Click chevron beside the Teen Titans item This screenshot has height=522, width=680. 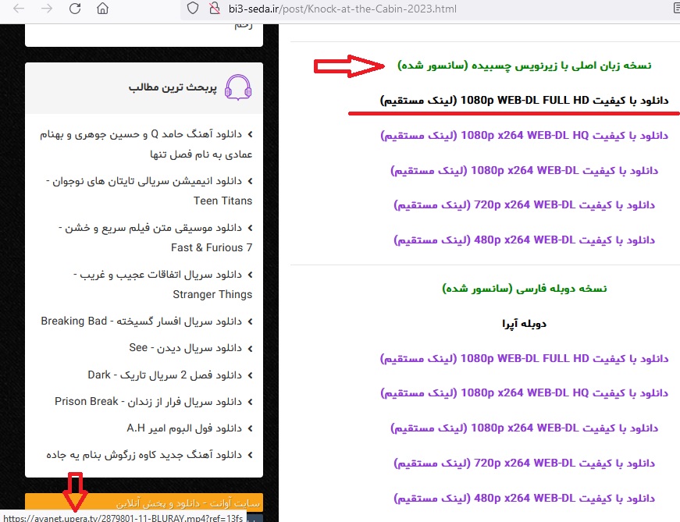point(251,181)
